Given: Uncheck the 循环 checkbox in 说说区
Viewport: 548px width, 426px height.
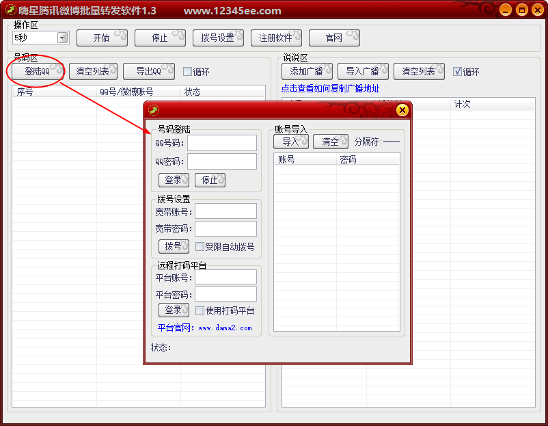Looking at the screenshot, I should coord(457,72).
